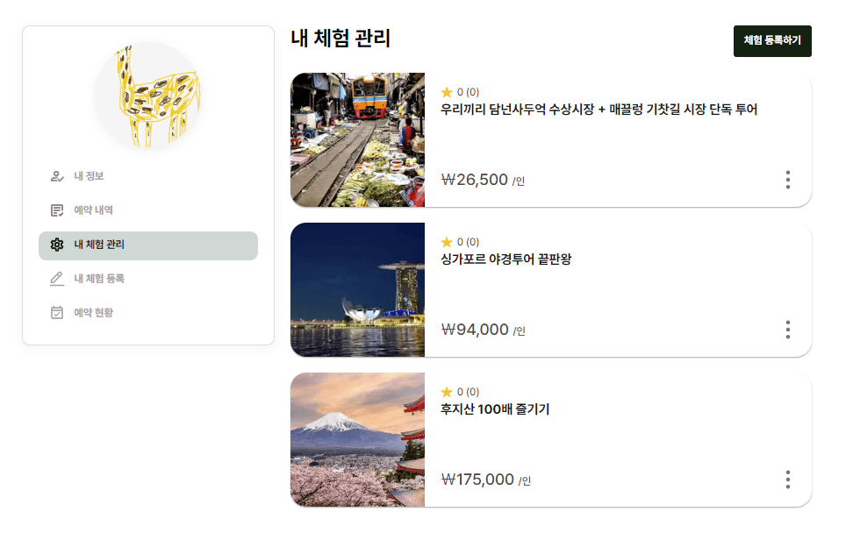Click the train market photo thumbnail

(x=357, y=139)
